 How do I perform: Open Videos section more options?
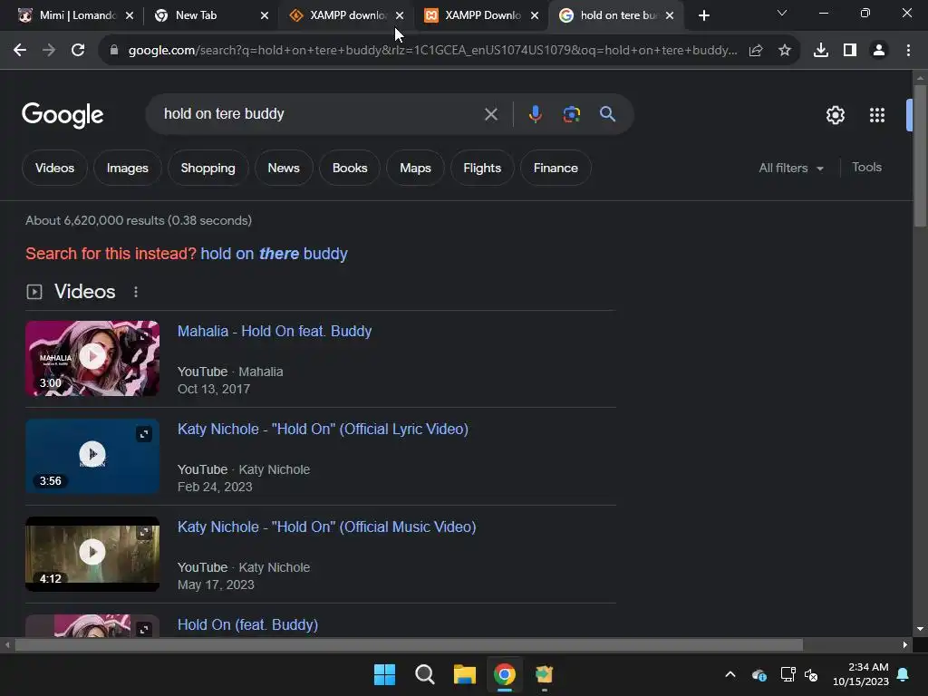pos(136,292)
